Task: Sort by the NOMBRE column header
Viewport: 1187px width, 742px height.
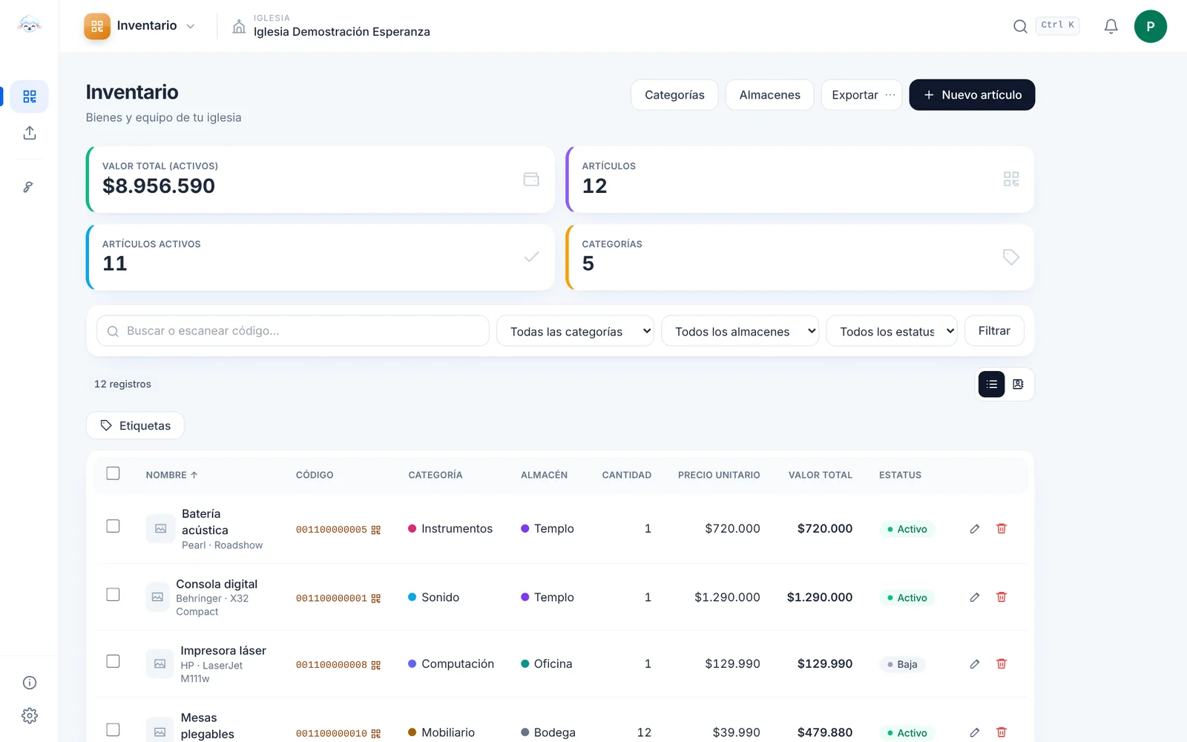Action: coord(171,475)
